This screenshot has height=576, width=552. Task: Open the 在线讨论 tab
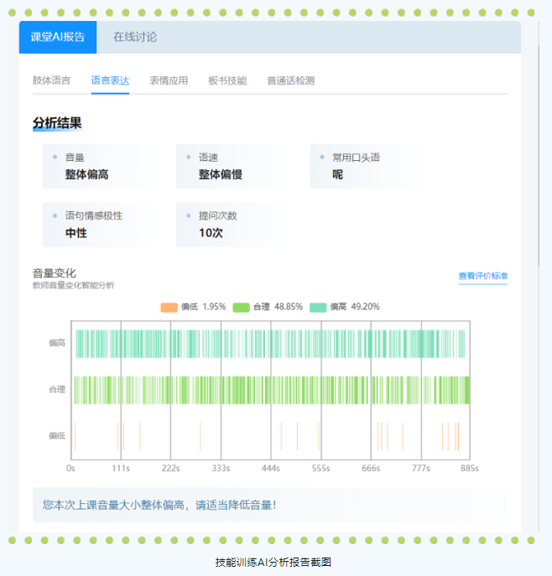click(135, 37)
